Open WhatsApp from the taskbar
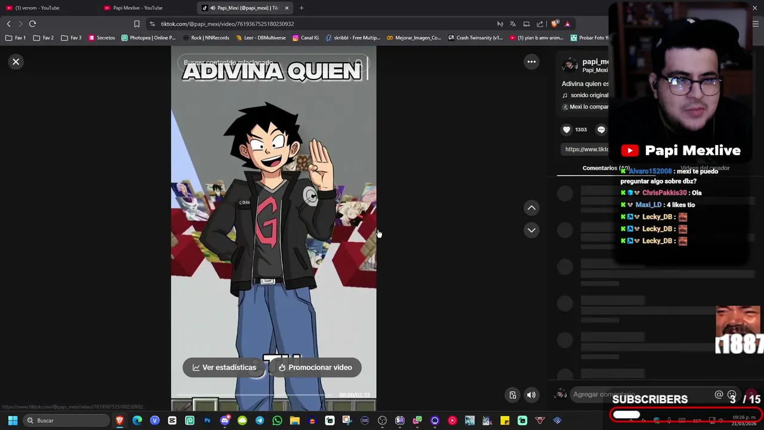 point(277,420)
